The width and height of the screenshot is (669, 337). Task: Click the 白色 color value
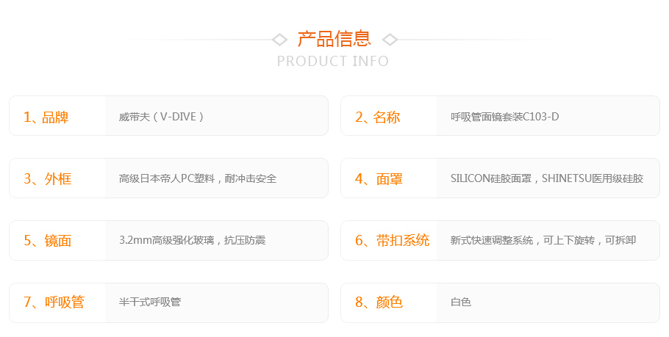tap(461, 302)
